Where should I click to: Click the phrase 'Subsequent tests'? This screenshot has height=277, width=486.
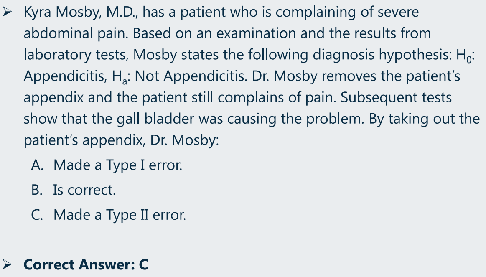396,98
